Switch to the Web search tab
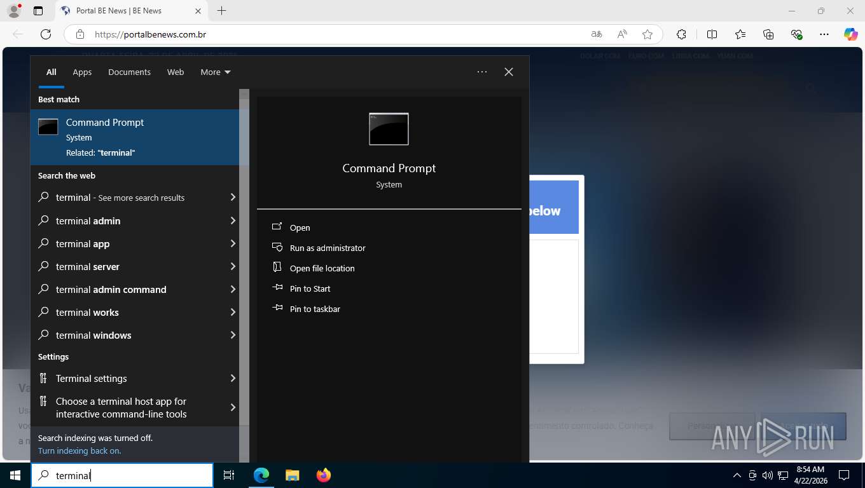 [176, 72]
